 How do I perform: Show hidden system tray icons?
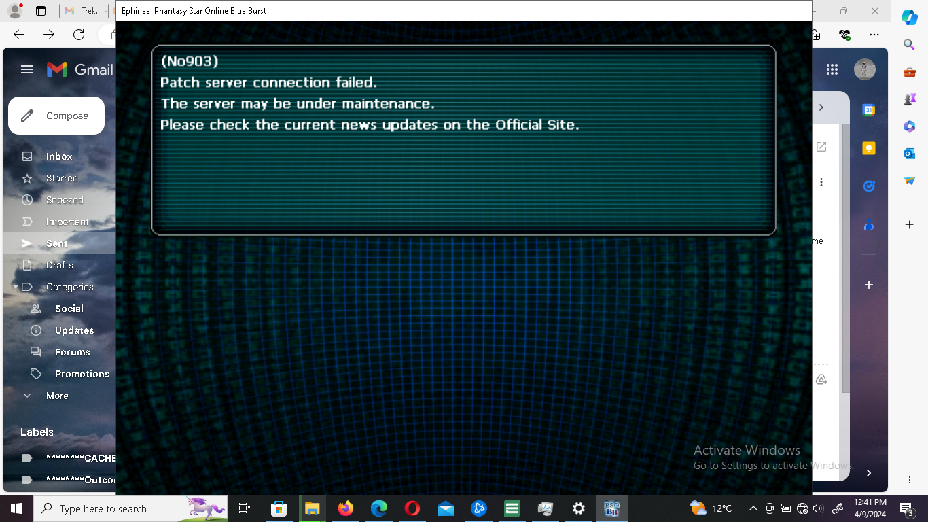(x=753, y=508)
